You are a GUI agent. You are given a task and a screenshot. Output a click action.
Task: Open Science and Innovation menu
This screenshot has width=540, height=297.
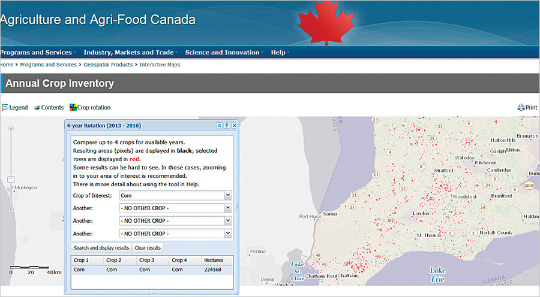(x=224, y=53)
